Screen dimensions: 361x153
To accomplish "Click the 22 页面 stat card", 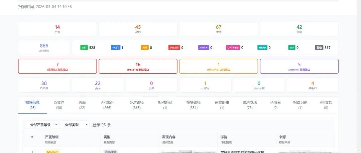I will pyautogui.click(x=98, y=85).
